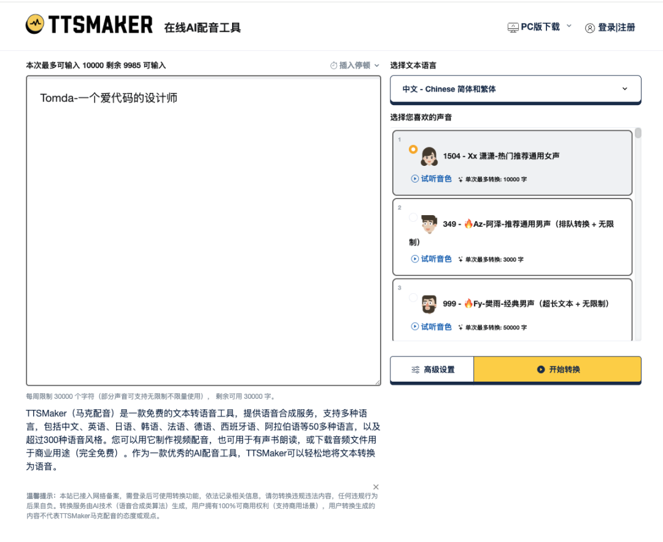This screenshot has height=542, width=663.
Task: Click 试听音色 for 樊雨 voice
Action: tap(436, 327)
